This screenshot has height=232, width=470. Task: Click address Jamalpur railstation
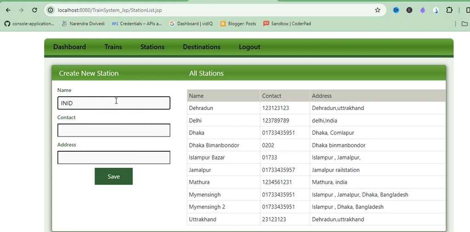336,170
